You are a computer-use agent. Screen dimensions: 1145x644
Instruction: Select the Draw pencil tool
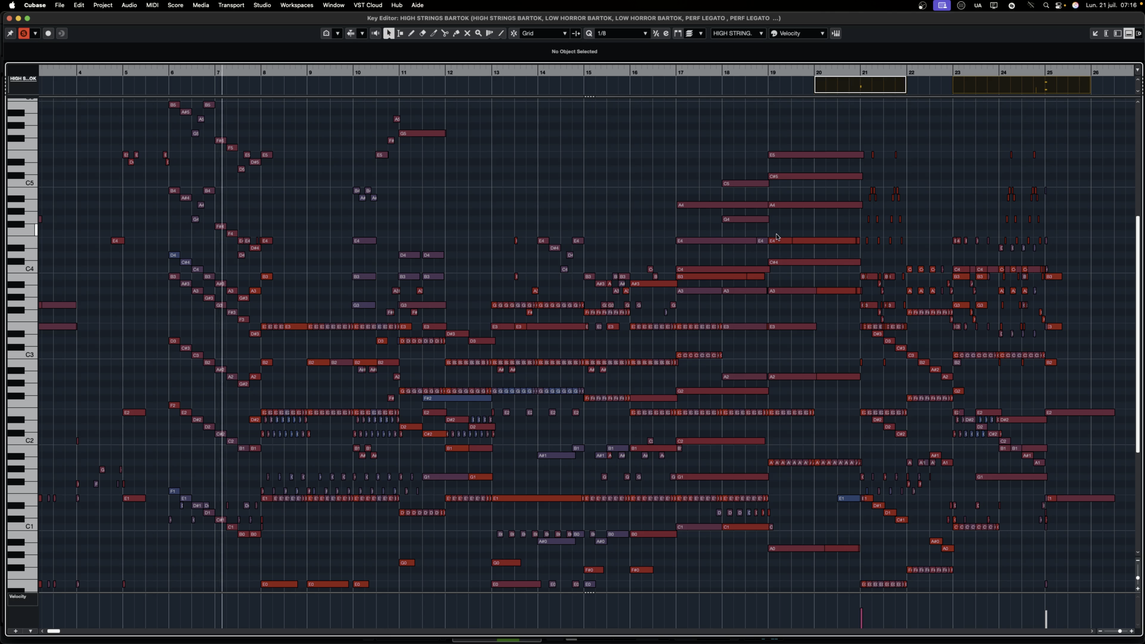pos(411,33)
